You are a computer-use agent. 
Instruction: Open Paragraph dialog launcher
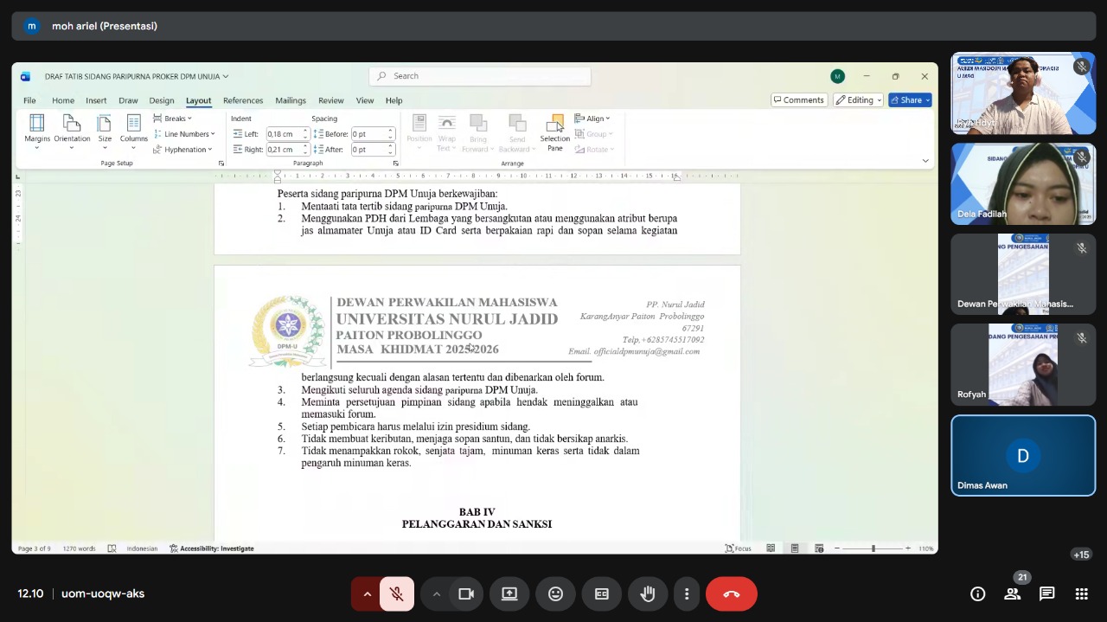(396, 164)
